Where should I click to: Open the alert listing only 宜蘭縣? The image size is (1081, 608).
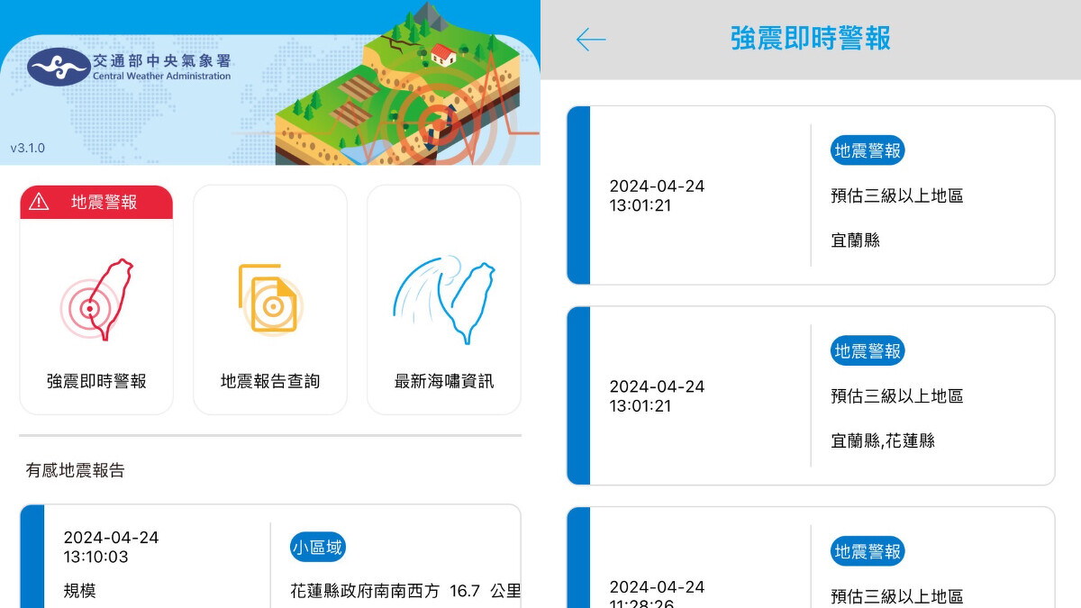click(811, 195)
